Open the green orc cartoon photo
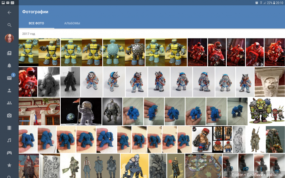This screenshot has height=178, width=285. pos(266,111)
